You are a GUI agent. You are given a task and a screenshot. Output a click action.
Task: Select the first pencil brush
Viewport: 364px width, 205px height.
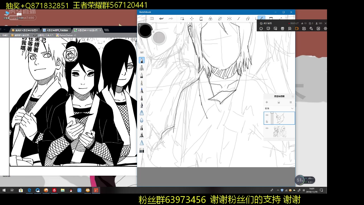[142, 60]
